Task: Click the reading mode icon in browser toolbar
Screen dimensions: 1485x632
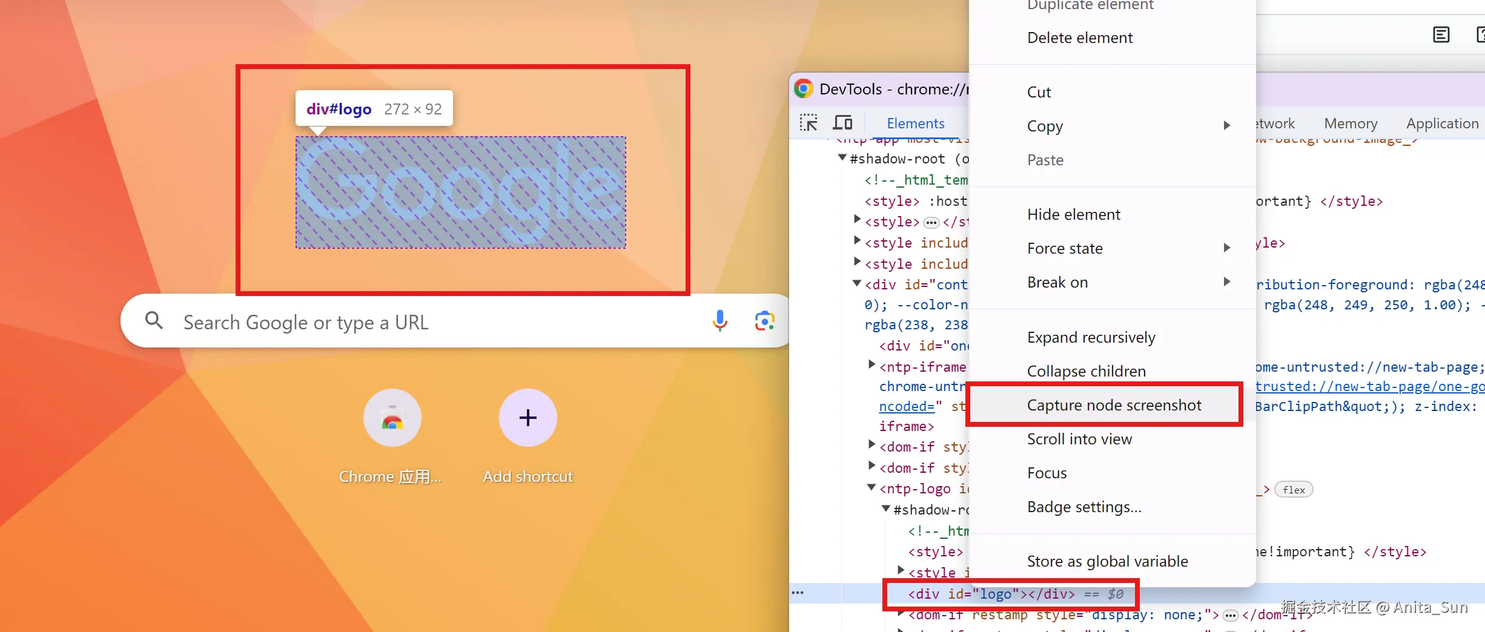Action: 1441,35
